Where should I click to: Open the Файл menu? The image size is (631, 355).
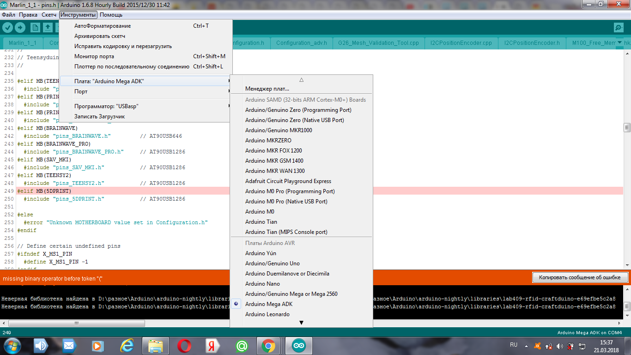(x=8, y=15)
